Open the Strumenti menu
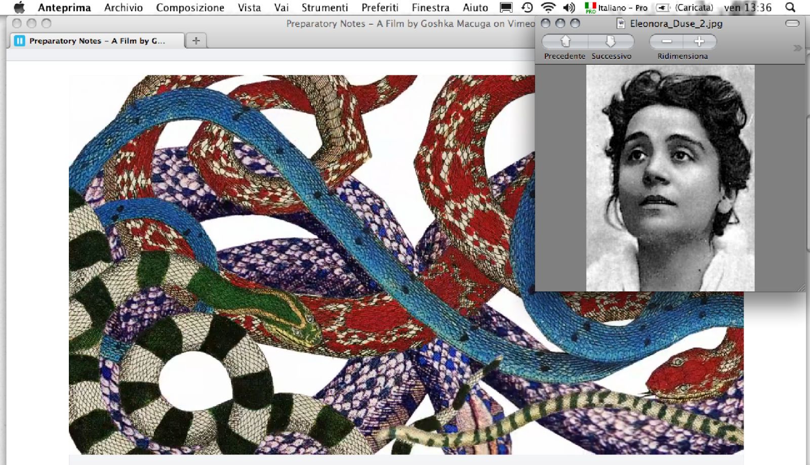The height and width of the screenshot is (465, 810). tap(325, 8)
